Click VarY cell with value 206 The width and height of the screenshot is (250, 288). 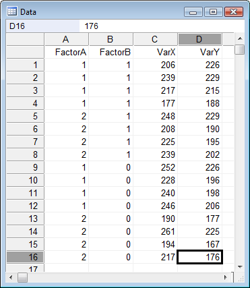point(200,206)
